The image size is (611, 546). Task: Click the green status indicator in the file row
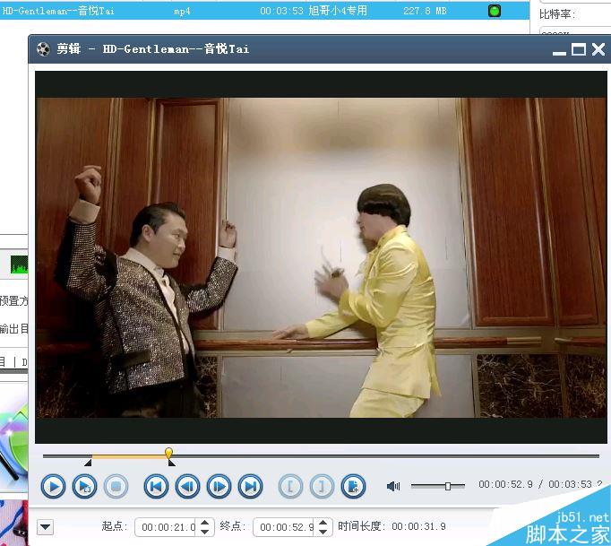coord(495,11)
